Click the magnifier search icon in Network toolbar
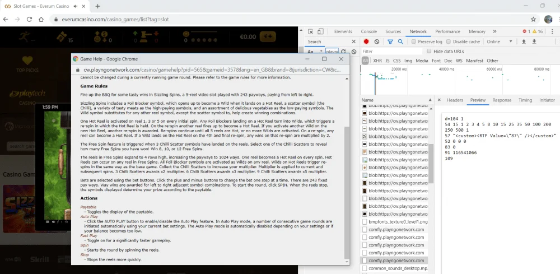Screen dimensions: 560x274 [400, 41]
